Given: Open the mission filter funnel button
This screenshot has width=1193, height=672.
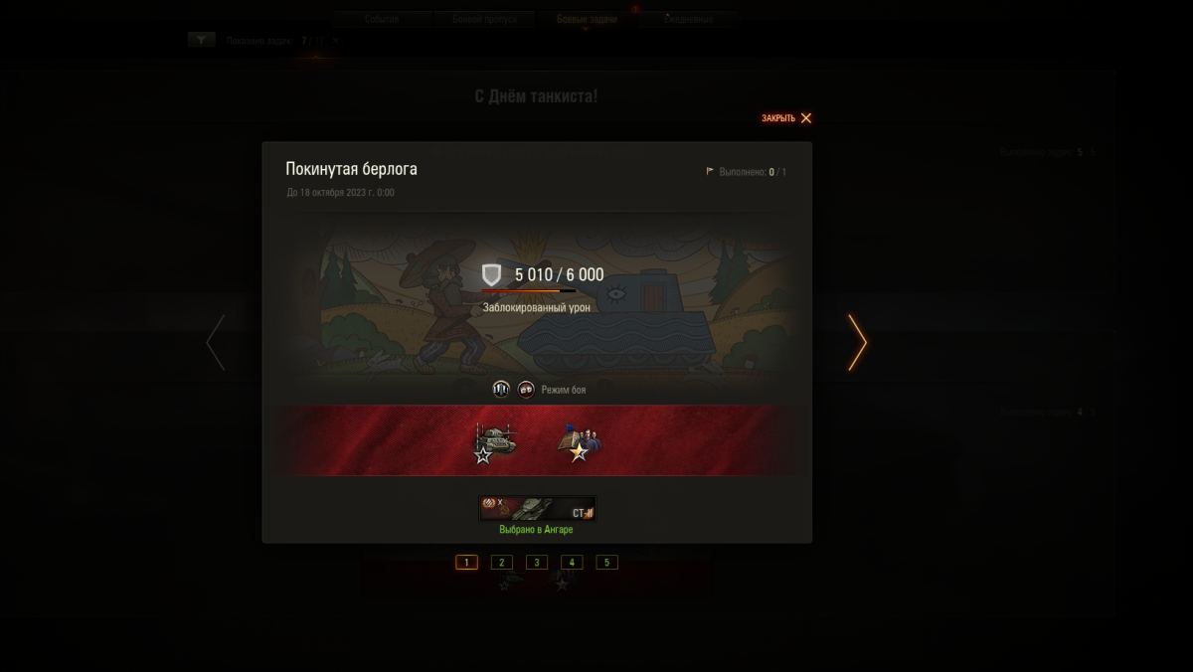Looking at the screenshot, I should (202, 40).
